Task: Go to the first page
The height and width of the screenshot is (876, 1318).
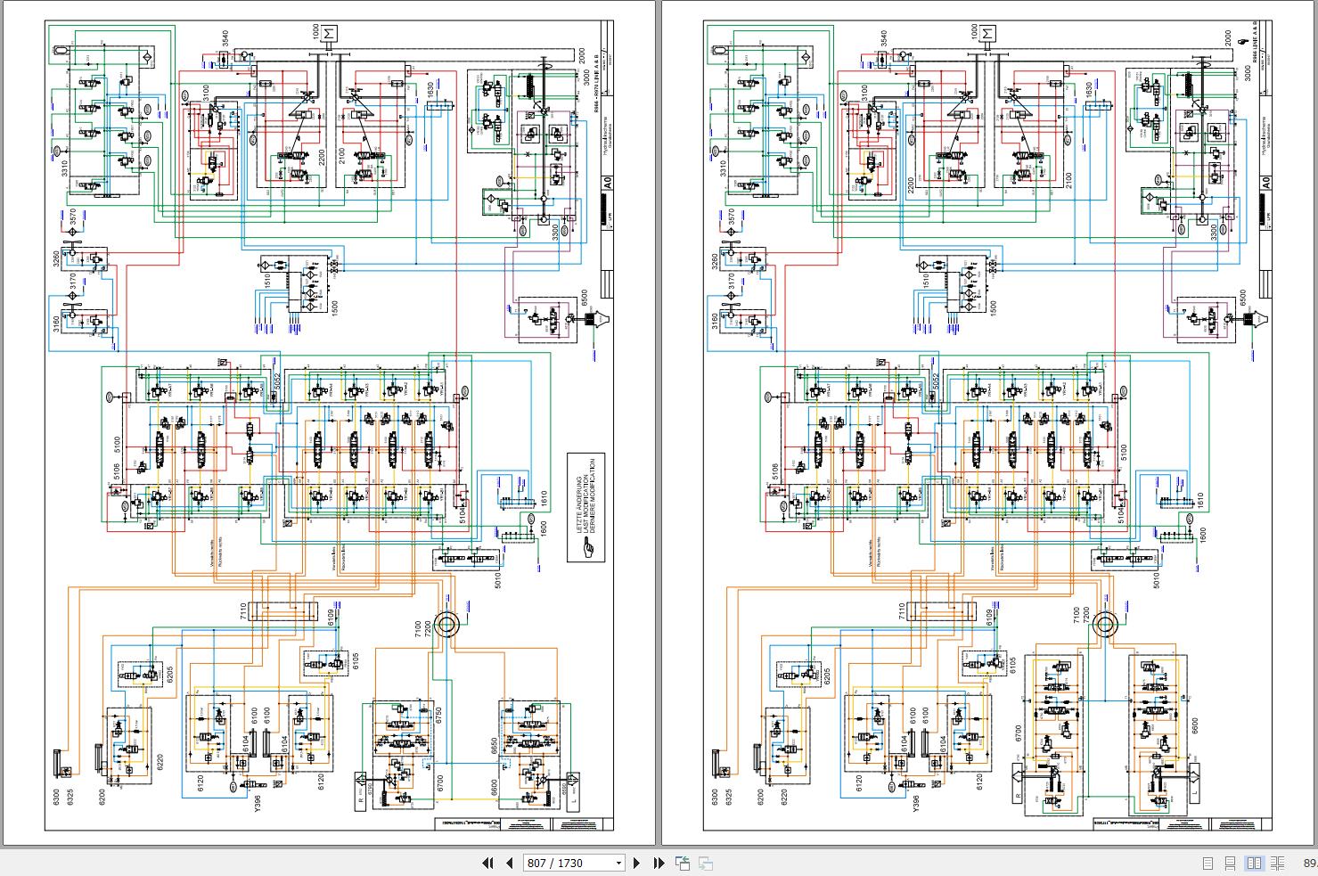Action: click(x=487, y=863)
